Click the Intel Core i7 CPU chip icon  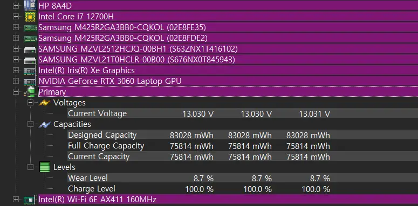pos(30,17)
